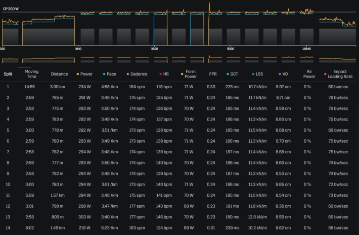Click the red HR series dot
The width and height of the screenshot is (359, 235).
pos(160,74)
